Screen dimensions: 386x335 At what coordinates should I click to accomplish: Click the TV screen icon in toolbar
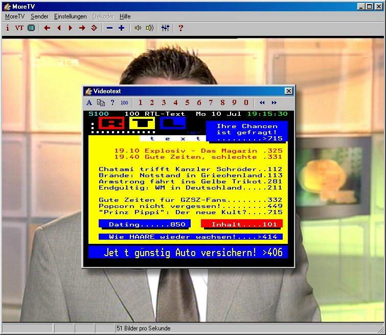(x=31, y=28)
